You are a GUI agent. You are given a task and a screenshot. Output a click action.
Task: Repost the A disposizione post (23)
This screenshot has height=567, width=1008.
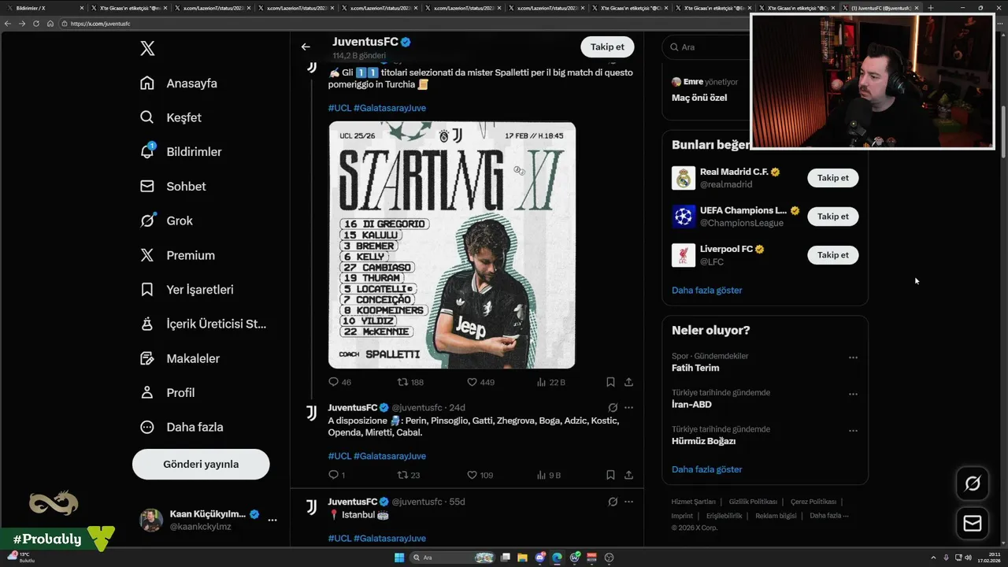tap(408, 475)
